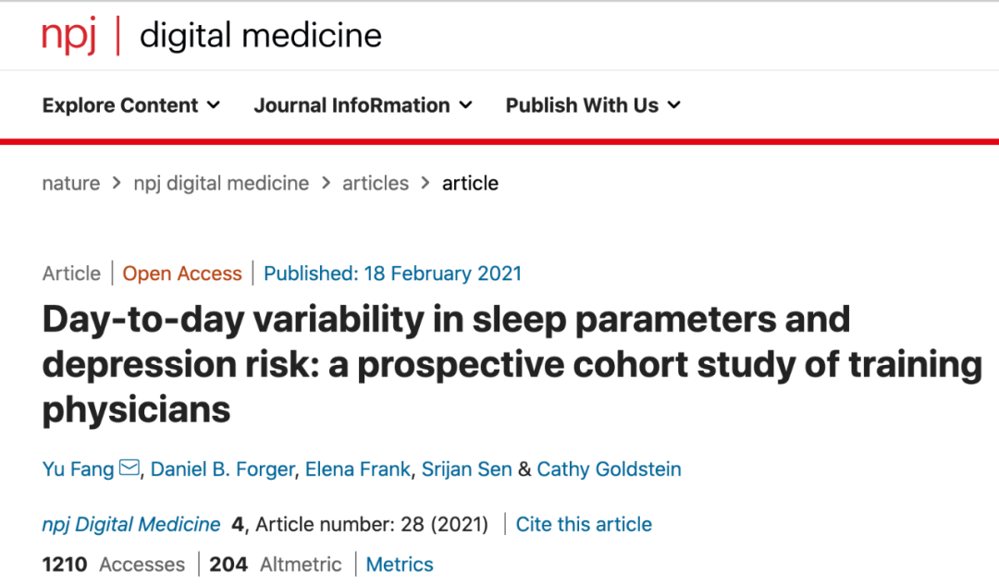Select author Srijan Sen
The width and height of the screenshot is (999, 585).
click(x=466, y=469)
